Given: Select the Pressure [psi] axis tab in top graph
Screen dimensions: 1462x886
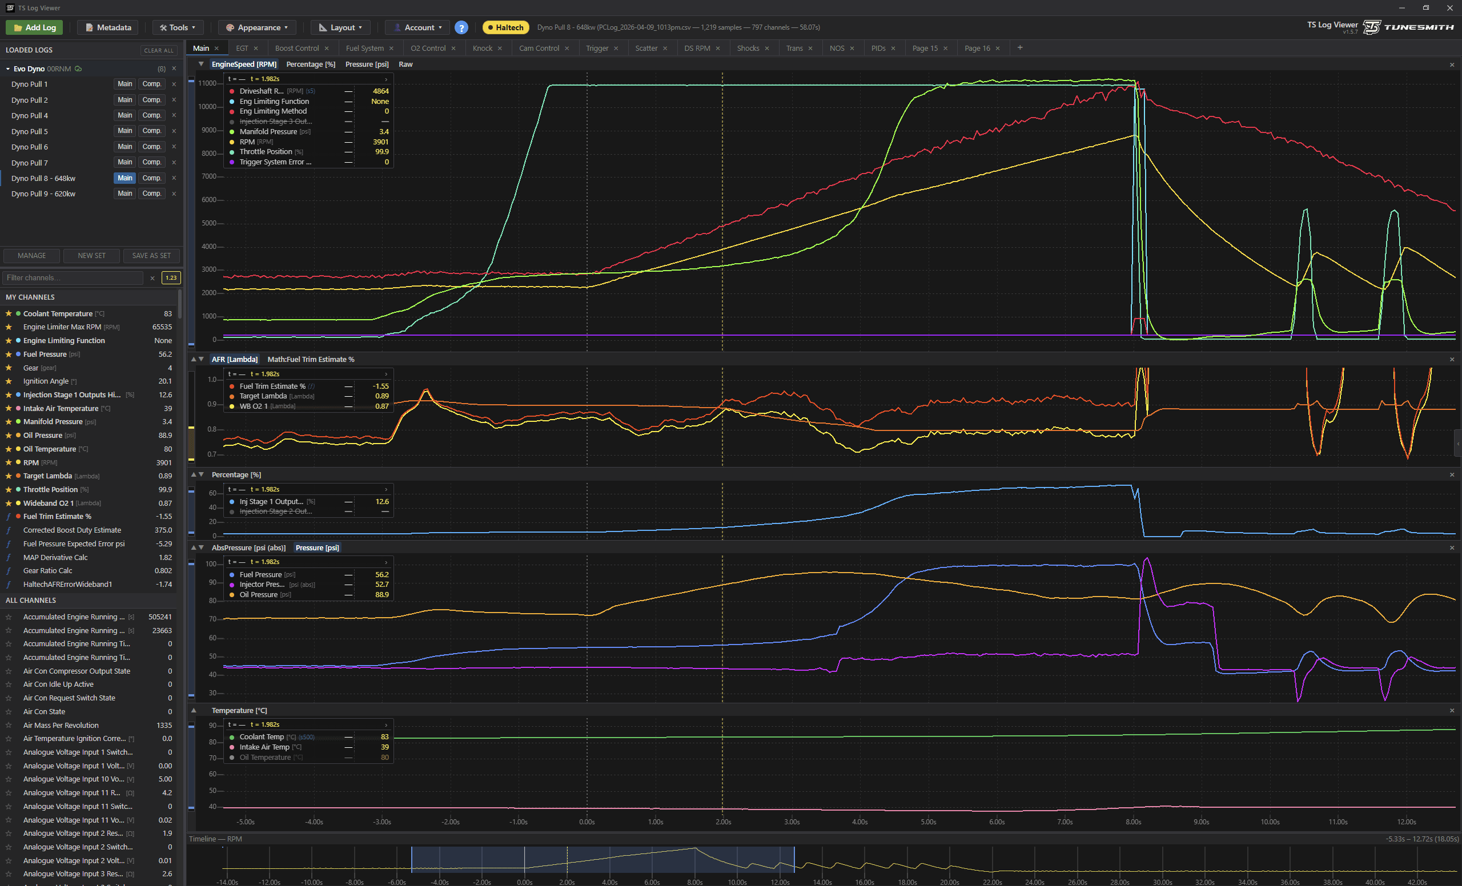Looking at the screenshot, I should [x=367, y=65].
